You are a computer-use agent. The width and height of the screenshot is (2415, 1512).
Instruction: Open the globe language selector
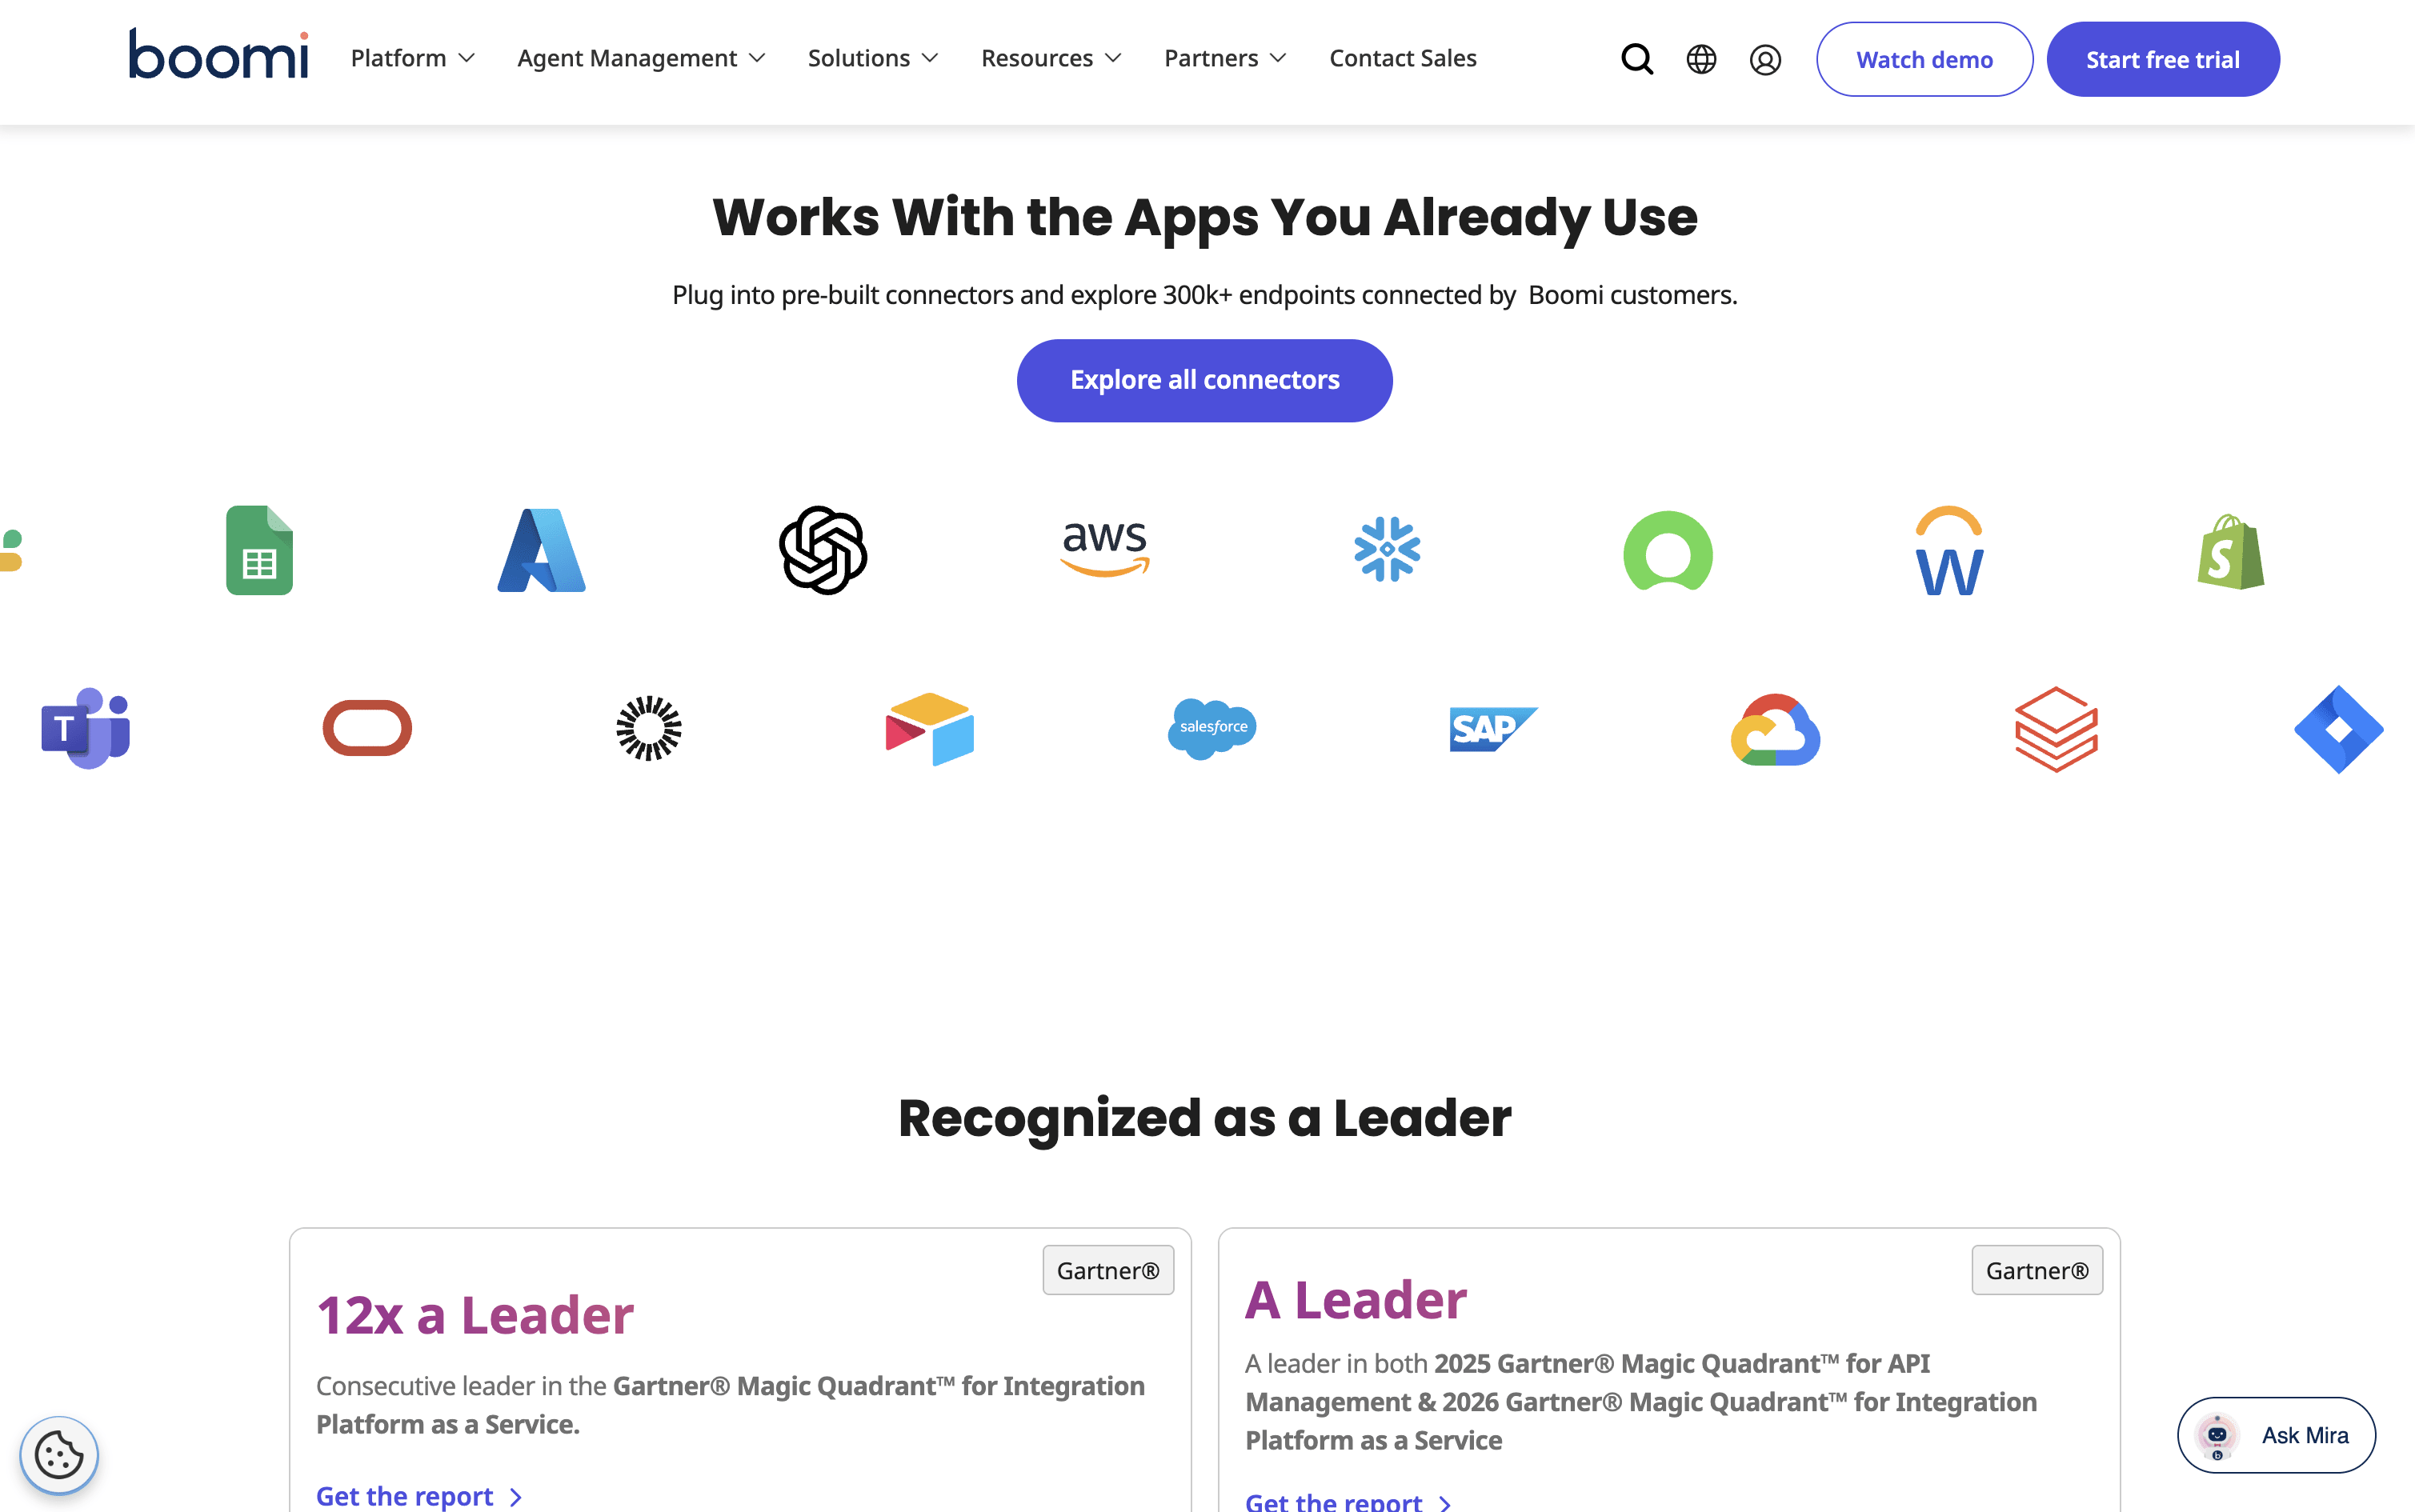[1701, 59]
